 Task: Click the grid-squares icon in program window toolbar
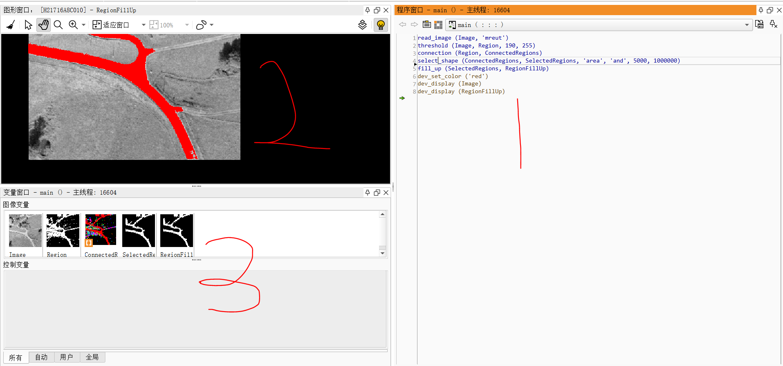(x=438, y=25)
